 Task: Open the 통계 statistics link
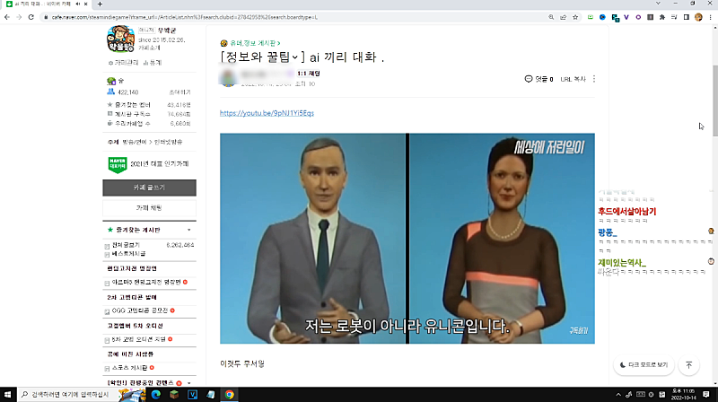tap(153, 62)
